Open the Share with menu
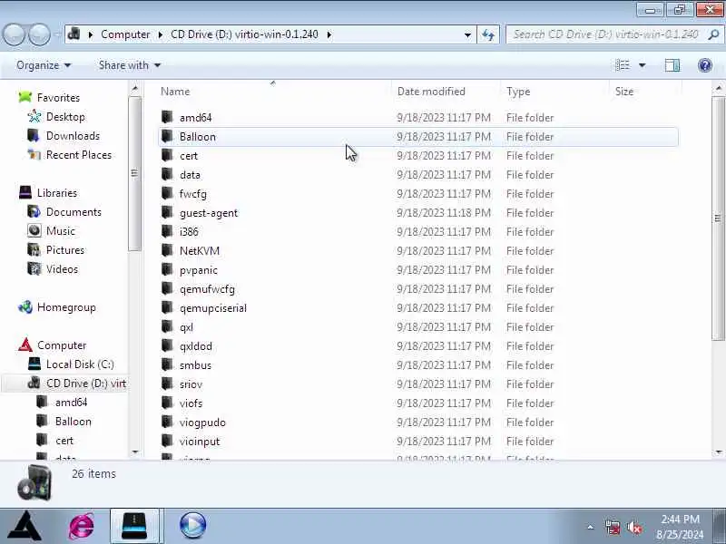The width and height of the screenshot is (726, 544). [129, 65]
